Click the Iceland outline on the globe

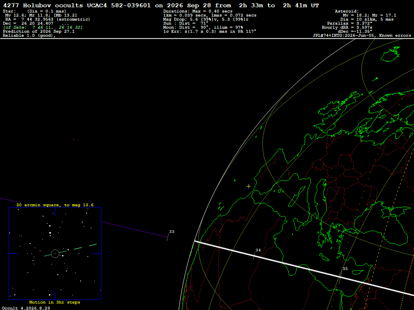pos(391,54)
